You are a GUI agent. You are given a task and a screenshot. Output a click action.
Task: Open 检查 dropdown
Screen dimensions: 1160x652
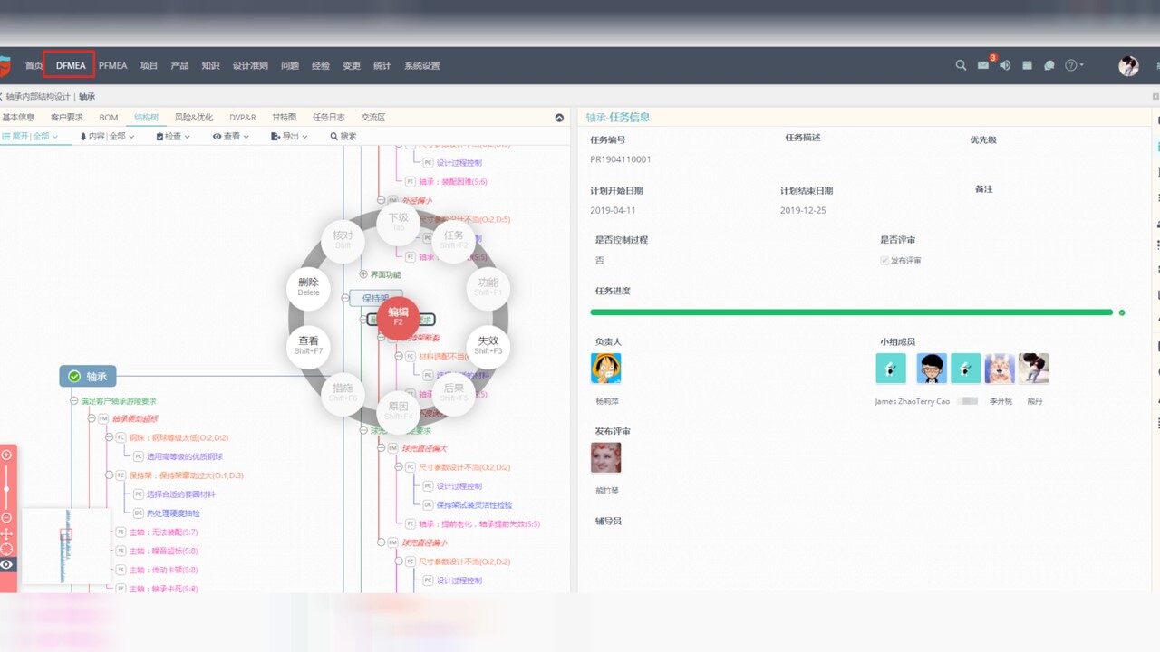[173, 136]
